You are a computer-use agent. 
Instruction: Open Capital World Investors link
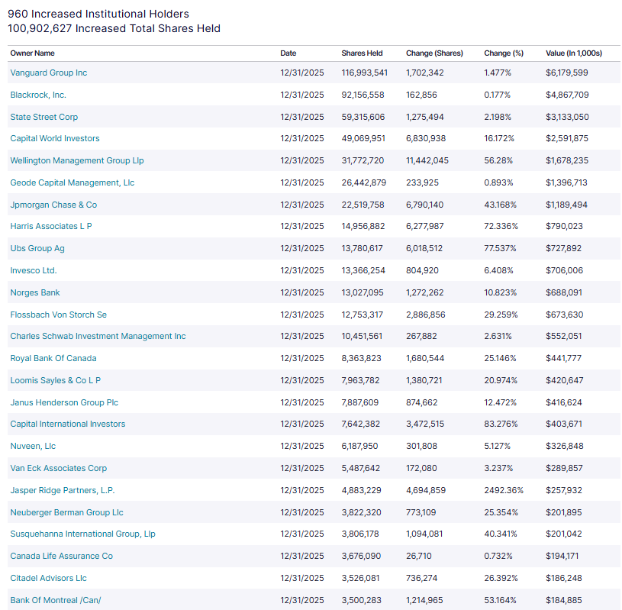coord(55,138)
